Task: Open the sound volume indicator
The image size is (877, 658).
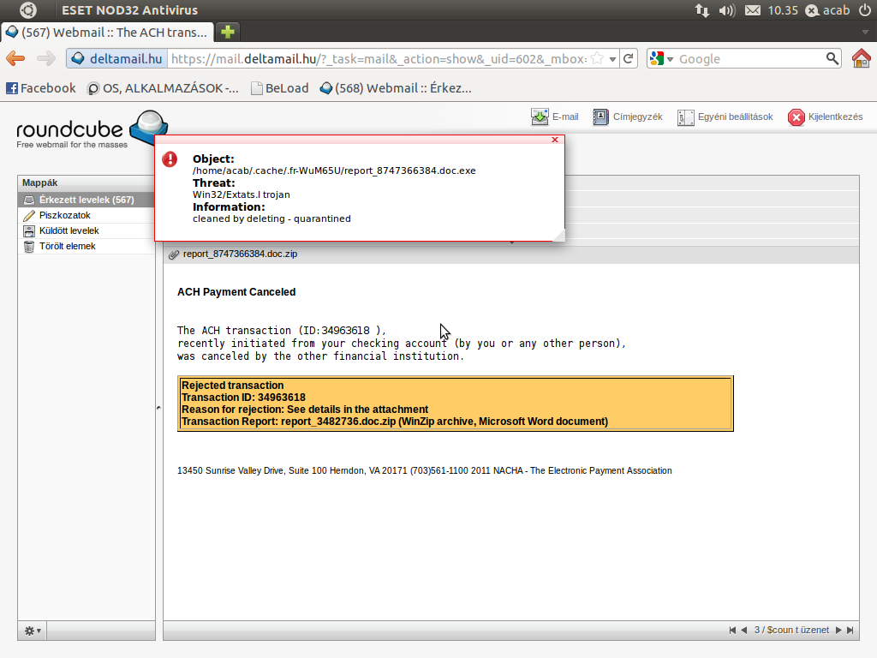Action: coord(726,10)
